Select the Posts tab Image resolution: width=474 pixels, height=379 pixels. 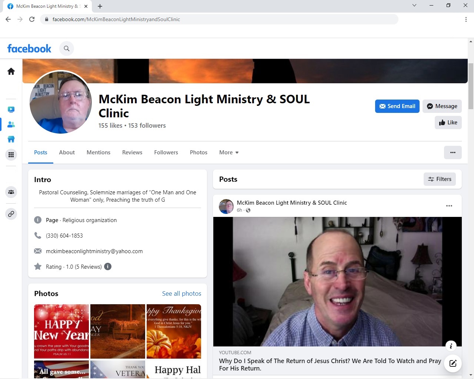click(41, 152)
